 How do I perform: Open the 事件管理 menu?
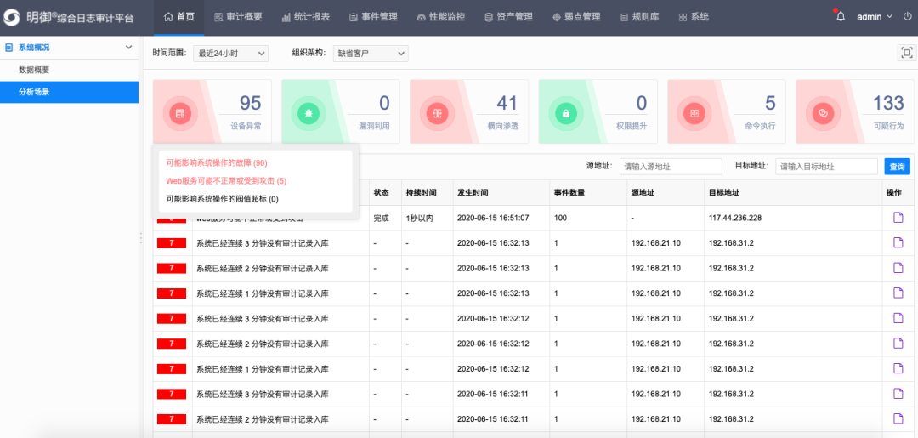click(x=373, y=17)
